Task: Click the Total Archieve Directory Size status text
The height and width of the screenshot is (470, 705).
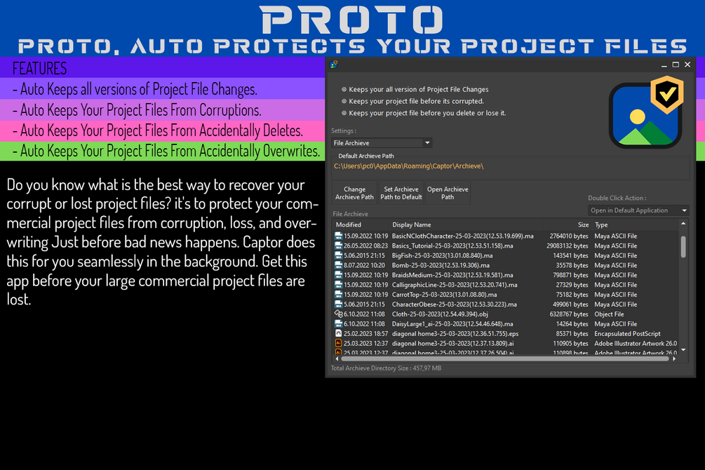Action: [x=386, y=368]
